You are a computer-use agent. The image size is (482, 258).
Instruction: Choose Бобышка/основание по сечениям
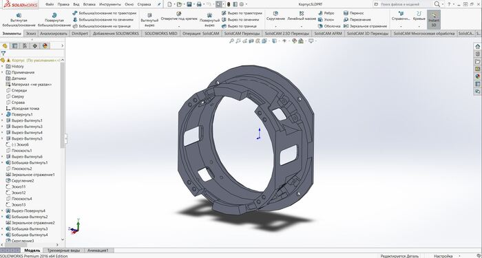[104, 20]
